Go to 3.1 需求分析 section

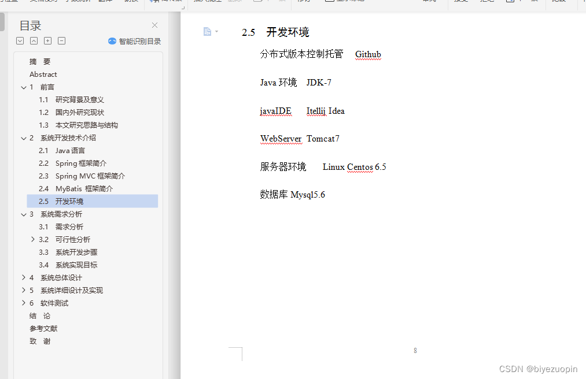click(61, 226)
